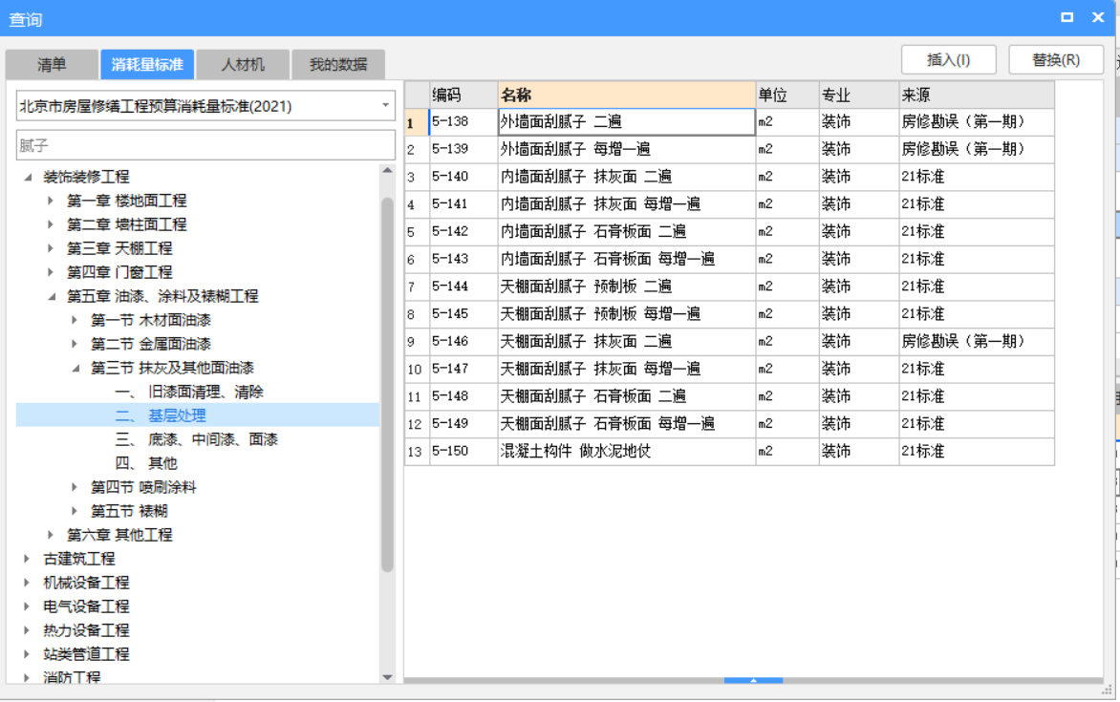1120x702 pixels.
Task: Select row 天棚面刮腻子 抹灰面 每增一遍
Action: coord(729,370)
